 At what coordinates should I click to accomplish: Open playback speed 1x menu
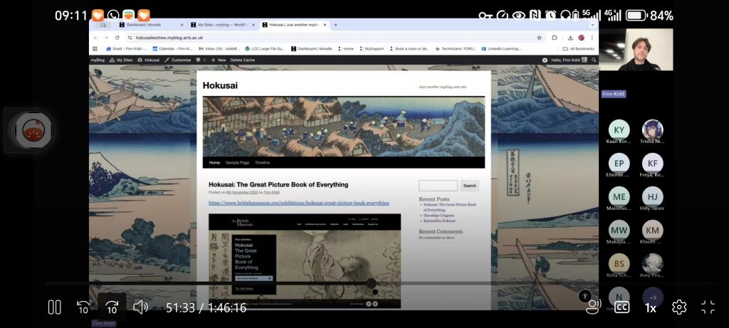click(x=650, y=307)
